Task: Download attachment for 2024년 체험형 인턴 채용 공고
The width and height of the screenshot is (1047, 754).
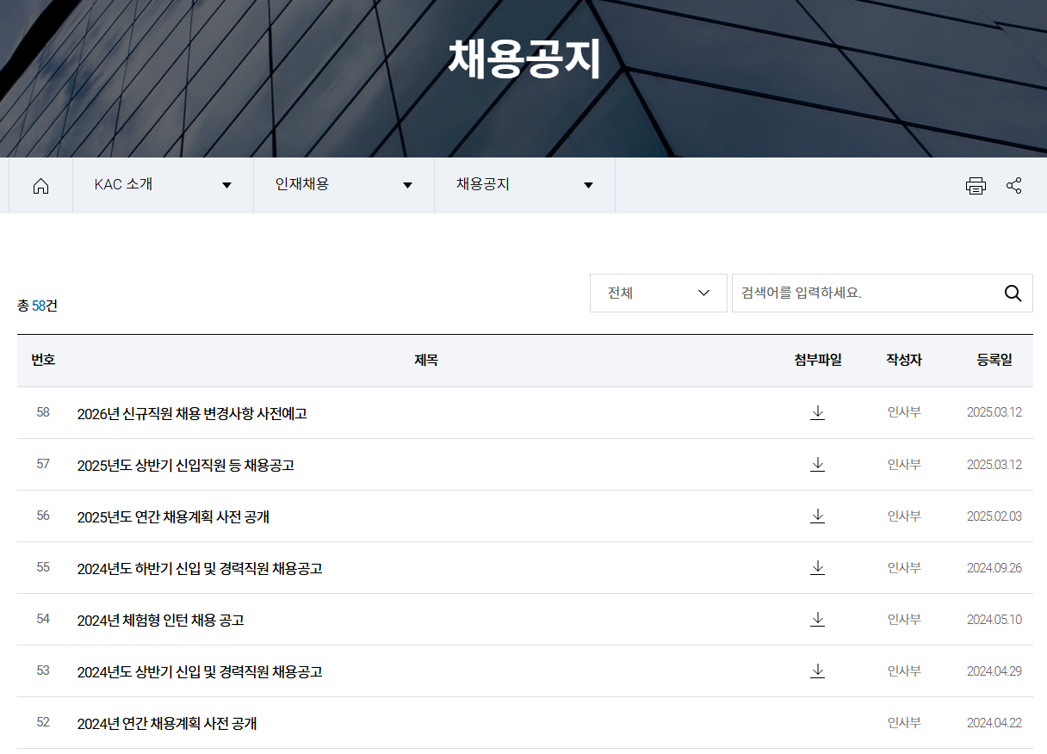Action: pos(817,619)
